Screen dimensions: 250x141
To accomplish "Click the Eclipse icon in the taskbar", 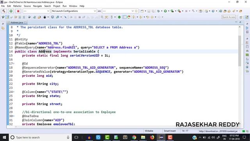I will (161, 137).
